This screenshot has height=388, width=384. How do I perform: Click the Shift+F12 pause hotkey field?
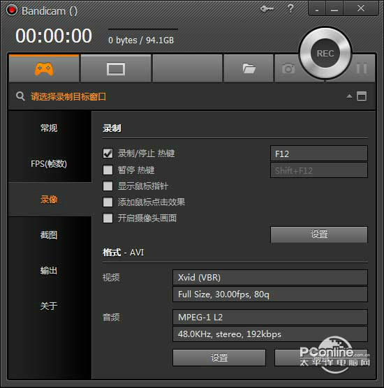pyautogui.click(x=319, y=170)
